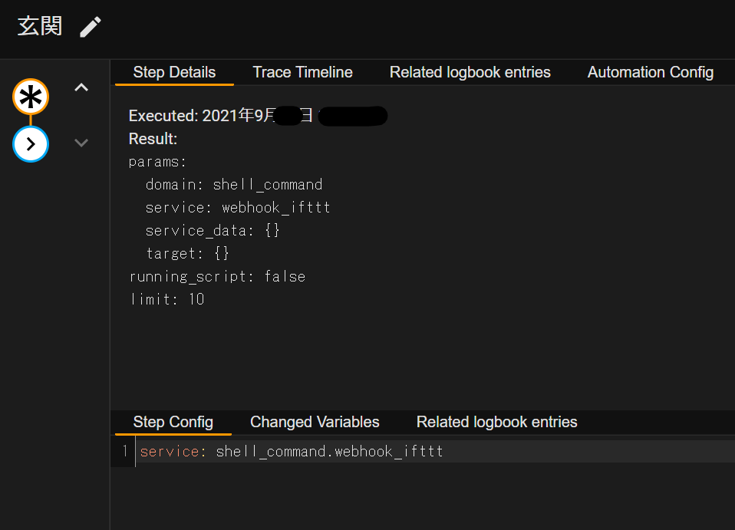Select 'target: {}' line
The image size is (735, 530).
(x=187, y=254)
